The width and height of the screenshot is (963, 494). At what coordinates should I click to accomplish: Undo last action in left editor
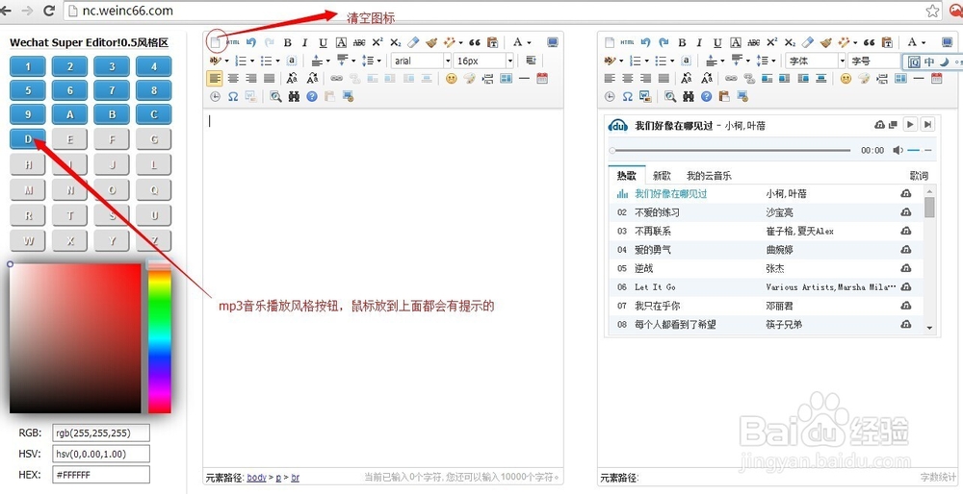[x=250, y=42]
